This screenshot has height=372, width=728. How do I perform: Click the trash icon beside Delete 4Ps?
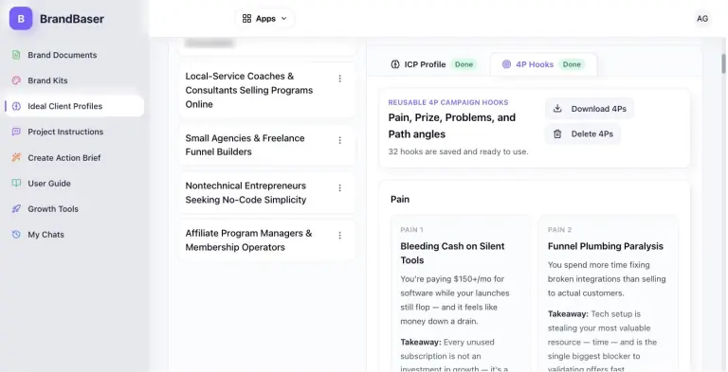click(x=557, y=134)
